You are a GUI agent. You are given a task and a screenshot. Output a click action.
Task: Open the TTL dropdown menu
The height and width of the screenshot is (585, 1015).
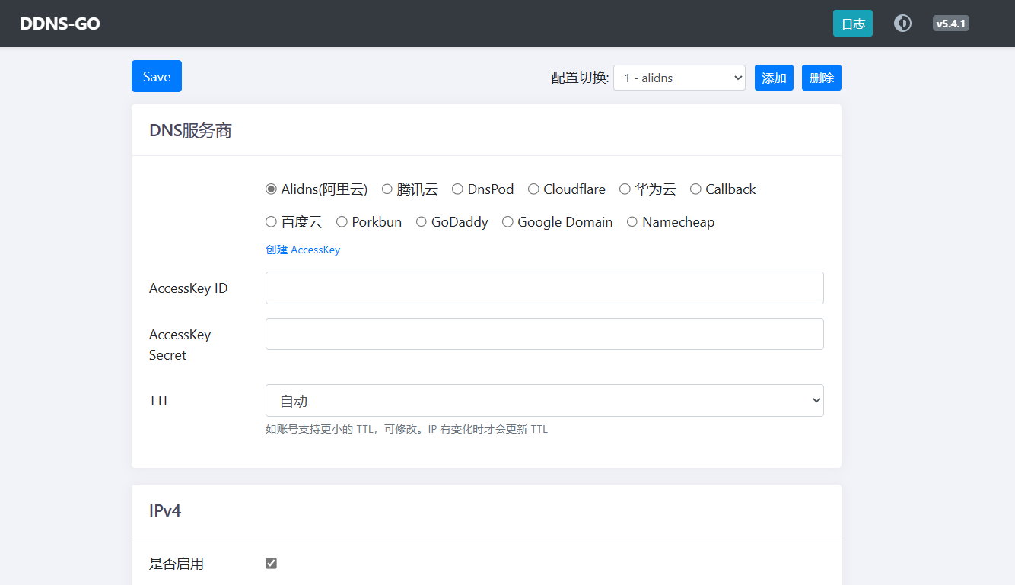[544, 400]
